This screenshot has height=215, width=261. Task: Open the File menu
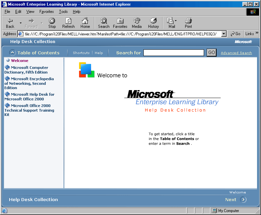(x=7, y=12)
